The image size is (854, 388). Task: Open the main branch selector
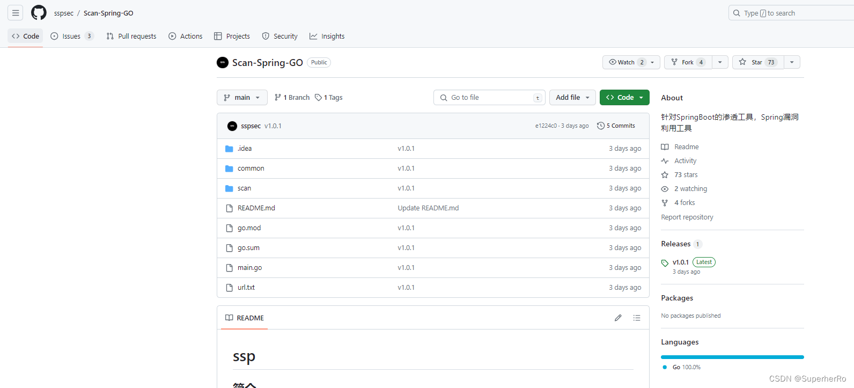[x=242, y=98]
